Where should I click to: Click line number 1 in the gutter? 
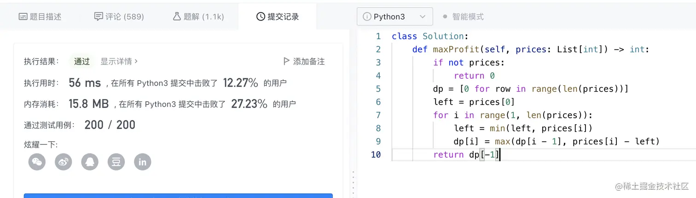coord(378,36)
